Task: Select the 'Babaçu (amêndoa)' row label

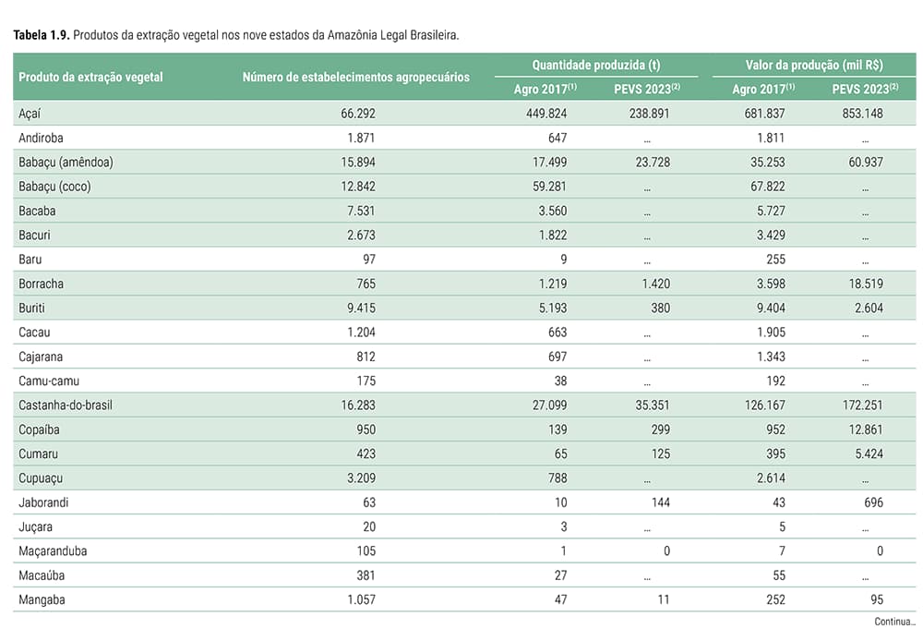Action: pyautogui.click(x=66, y=163)
